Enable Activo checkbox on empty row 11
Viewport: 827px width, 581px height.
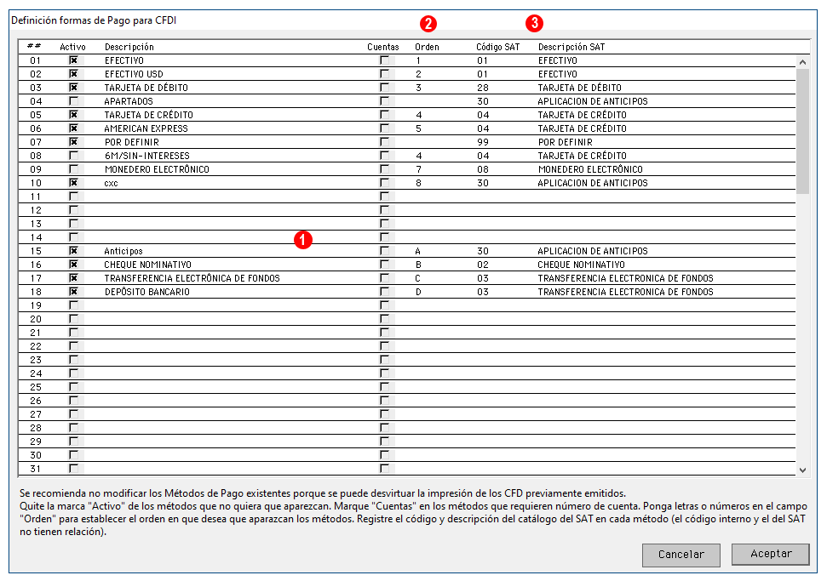pyautogui.click(x=73, y=196)
